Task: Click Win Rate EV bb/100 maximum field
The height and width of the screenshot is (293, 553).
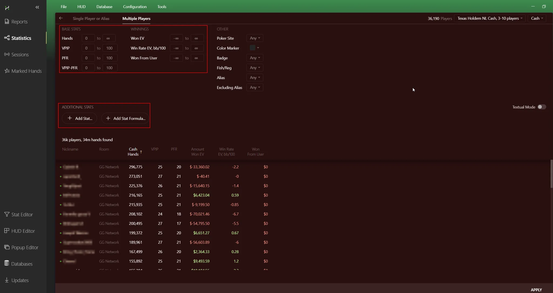Action: click(x=197, y=48)
